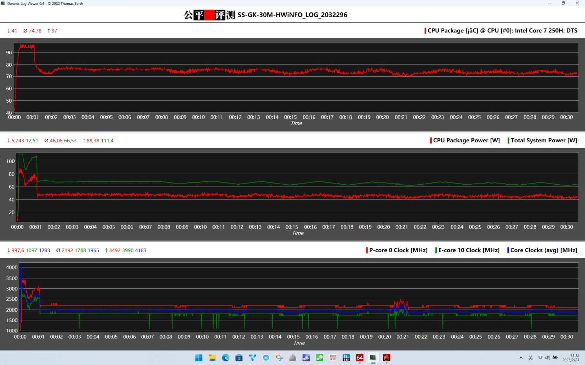Click the Core Clocks (avg) [MHz] label
This screenshot has width=585, height=365.
click(544, 250)
